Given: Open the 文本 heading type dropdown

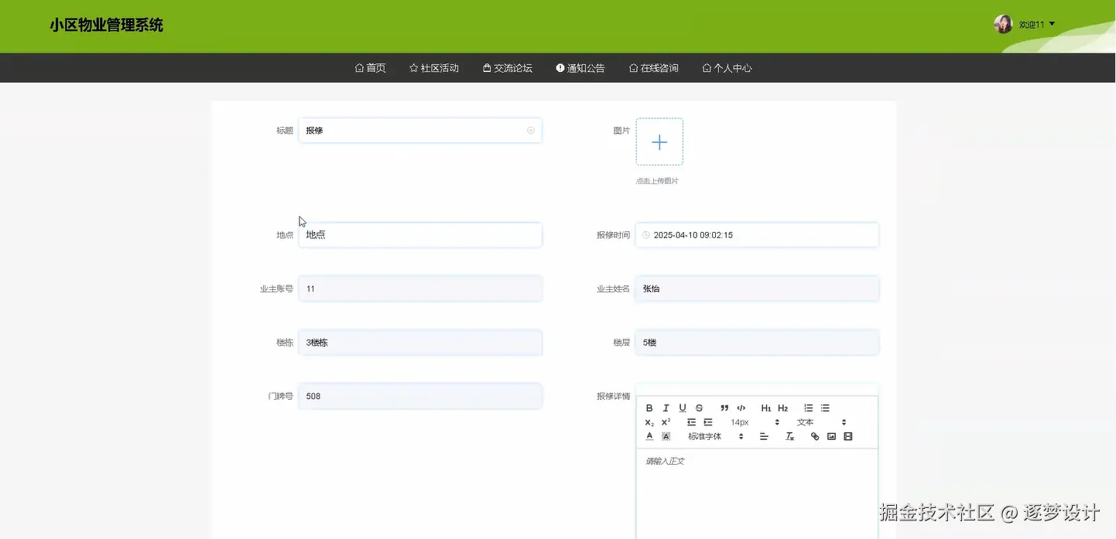Looking at the screenshot, I should click(822, 422).
